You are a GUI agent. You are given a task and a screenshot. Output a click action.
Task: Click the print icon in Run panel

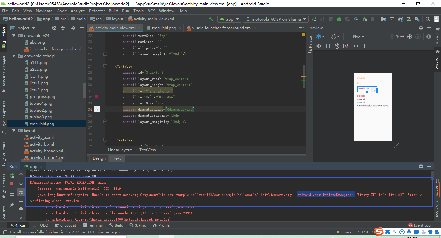coord(21,209)
